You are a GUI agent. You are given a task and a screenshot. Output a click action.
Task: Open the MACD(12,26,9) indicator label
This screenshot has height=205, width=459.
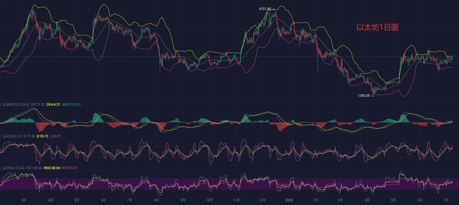click(18, 105)
